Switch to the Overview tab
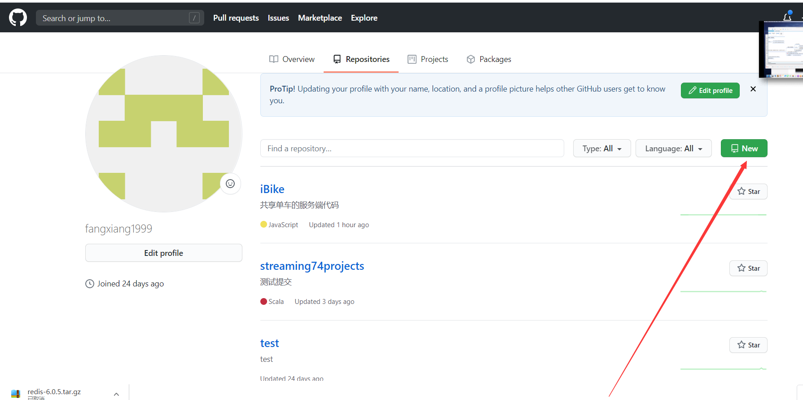The height and width of the screenshot is (400, 803). [292, 59]
